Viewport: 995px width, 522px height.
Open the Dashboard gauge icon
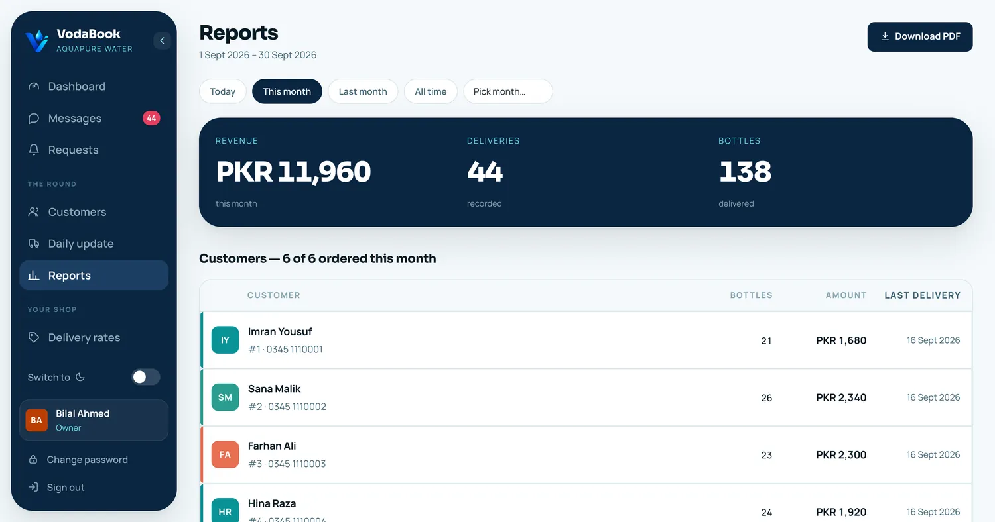click(34, 87)
